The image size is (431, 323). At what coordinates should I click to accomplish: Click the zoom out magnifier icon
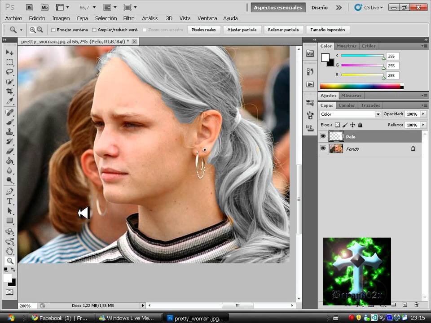(40, 30)
